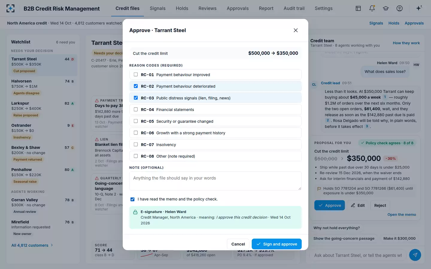Screen dimensions: 431x269
Task: Go to the Audit trail tab
Action: 294,8
